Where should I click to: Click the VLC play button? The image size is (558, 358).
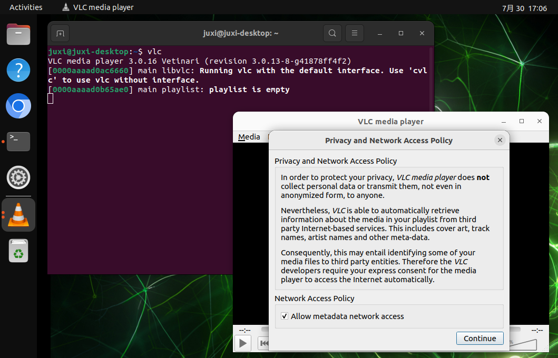tap(243, 343)
